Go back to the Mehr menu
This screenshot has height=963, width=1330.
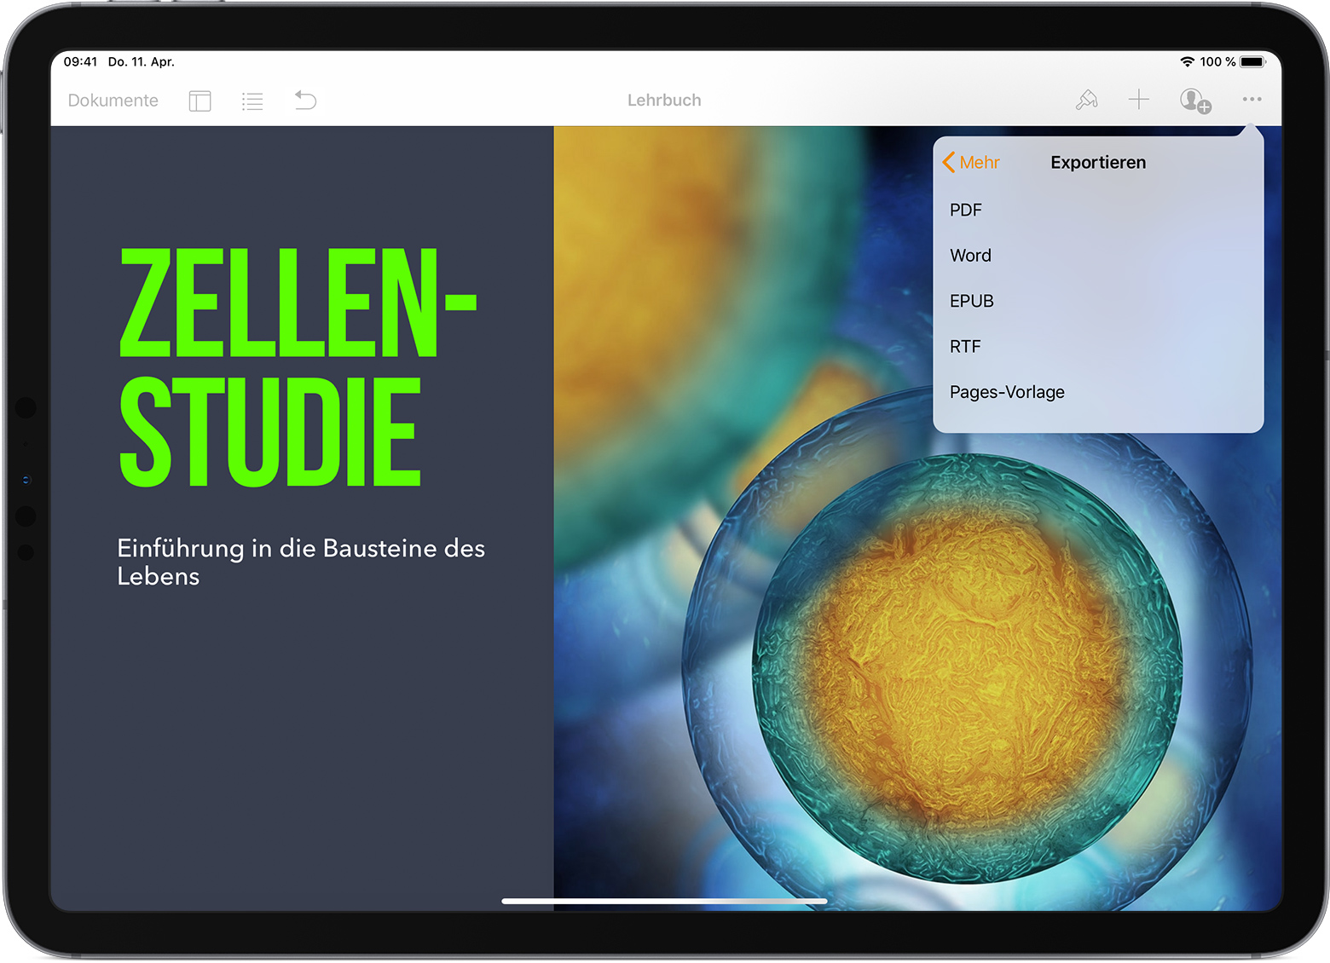[x=971, y=163]
